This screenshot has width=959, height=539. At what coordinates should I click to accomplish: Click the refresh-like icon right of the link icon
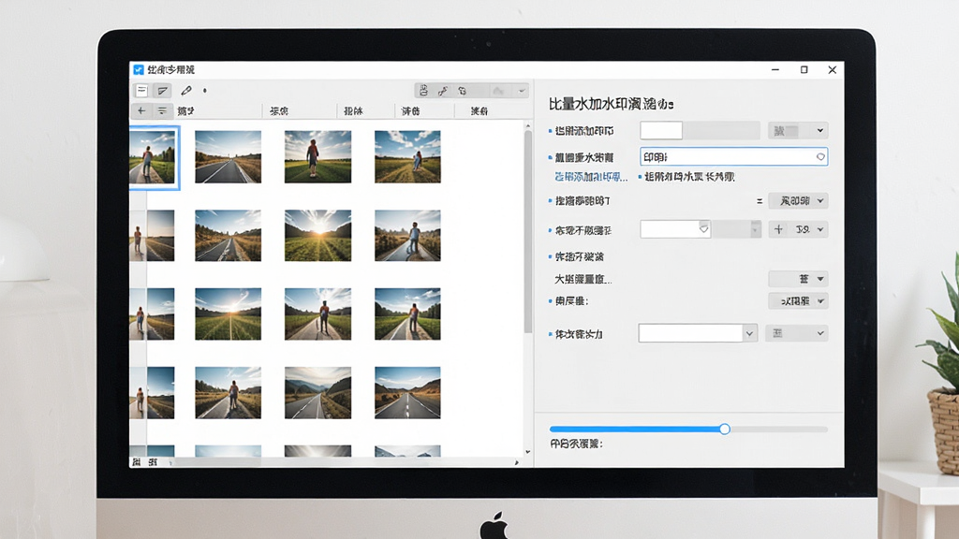463,91
